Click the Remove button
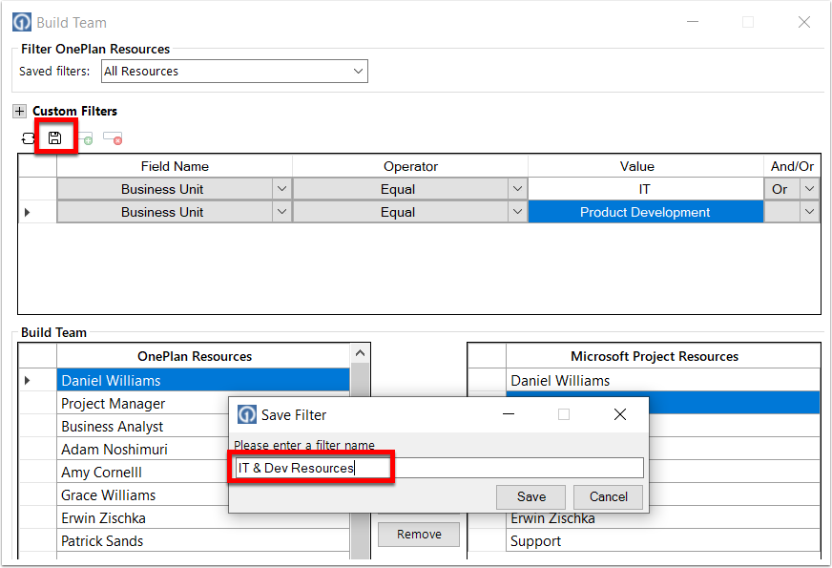The height and width of the screenshot is (568, 832). 419,535
